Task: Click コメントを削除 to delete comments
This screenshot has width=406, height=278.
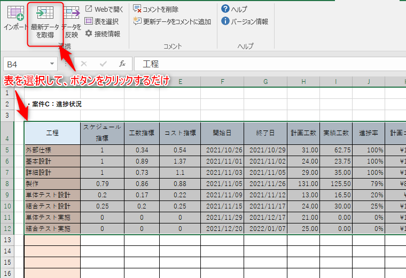Action: 156,9
